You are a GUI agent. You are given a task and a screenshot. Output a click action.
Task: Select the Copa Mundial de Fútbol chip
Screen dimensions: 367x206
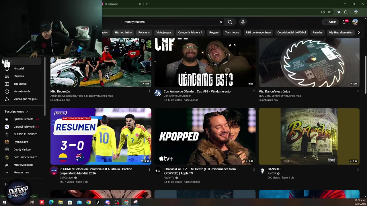pos(292,33)
